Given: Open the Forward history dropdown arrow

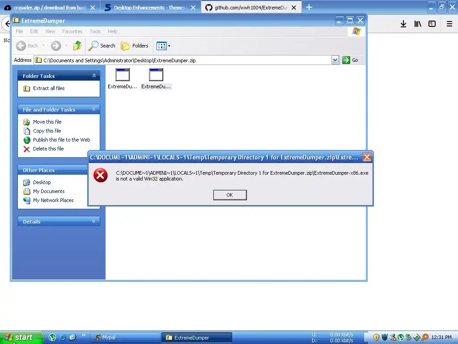Looking at the screenshot, I should [66, 46].
